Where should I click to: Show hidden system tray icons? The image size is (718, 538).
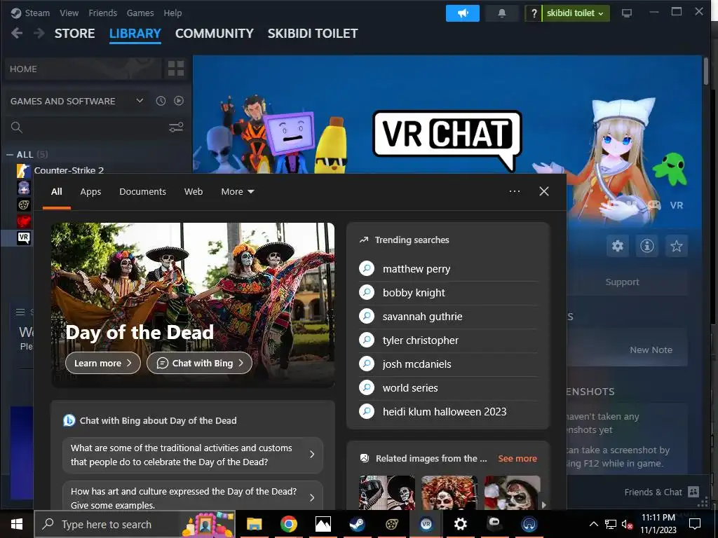click(593, 524)
